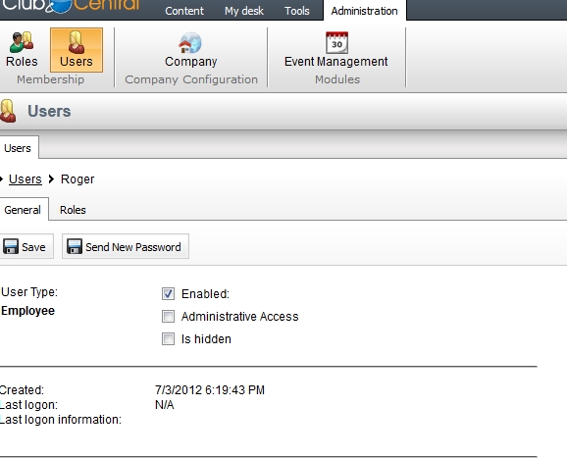The width and height of the screenshot is (567, 458).
Task: Click the Send New Password disk icon
Action: 75,246
